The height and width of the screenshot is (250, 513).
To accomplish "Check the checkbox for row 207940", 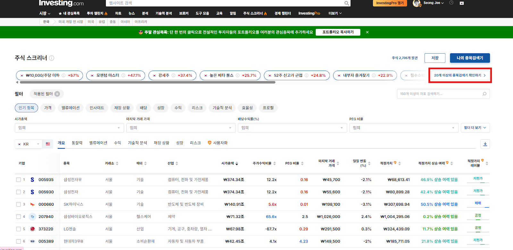I will pos(19,217).
